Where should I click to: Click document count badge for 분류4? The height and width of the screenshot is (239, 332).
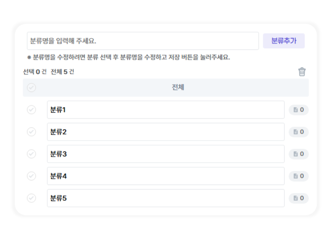(x=298, y=176)
